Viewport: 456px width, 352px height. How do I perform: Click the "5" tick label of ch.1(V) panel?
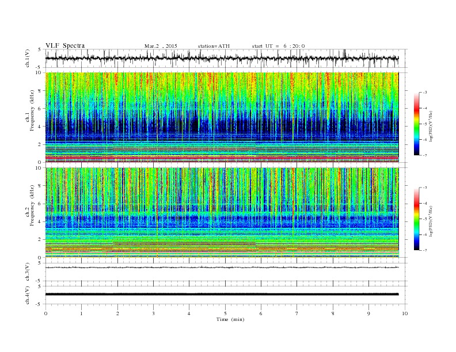coord(40,49)
